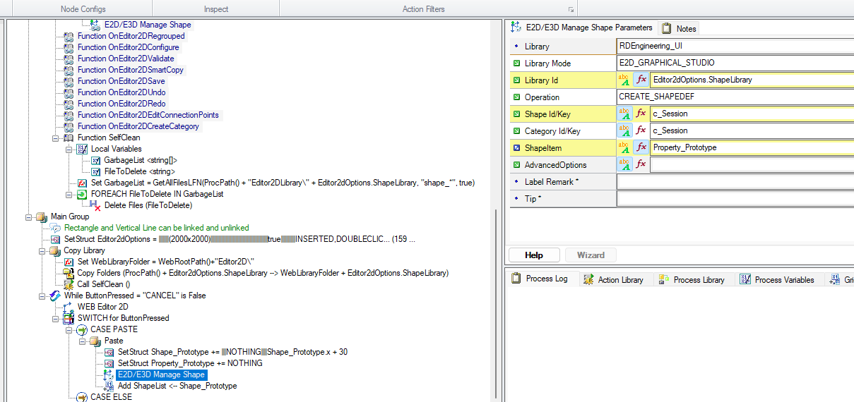Click the abc text-mode icon for Library Id
The width and height of the screenshot is (854, 402).
(624, 80)
